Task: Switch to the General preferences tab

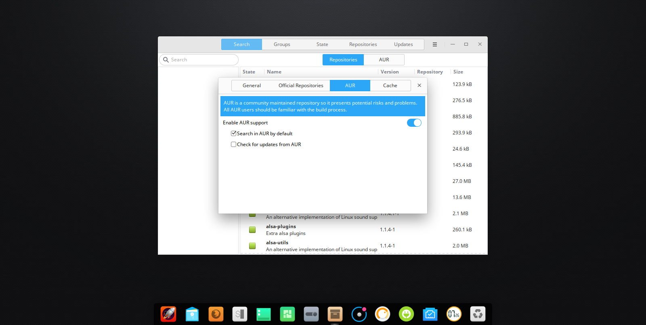Action: (252, 86)
